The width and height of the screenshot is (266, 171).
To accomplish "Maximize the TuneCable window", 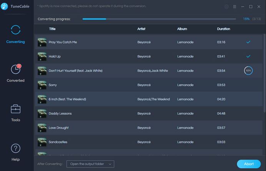I will pos(251,7).
